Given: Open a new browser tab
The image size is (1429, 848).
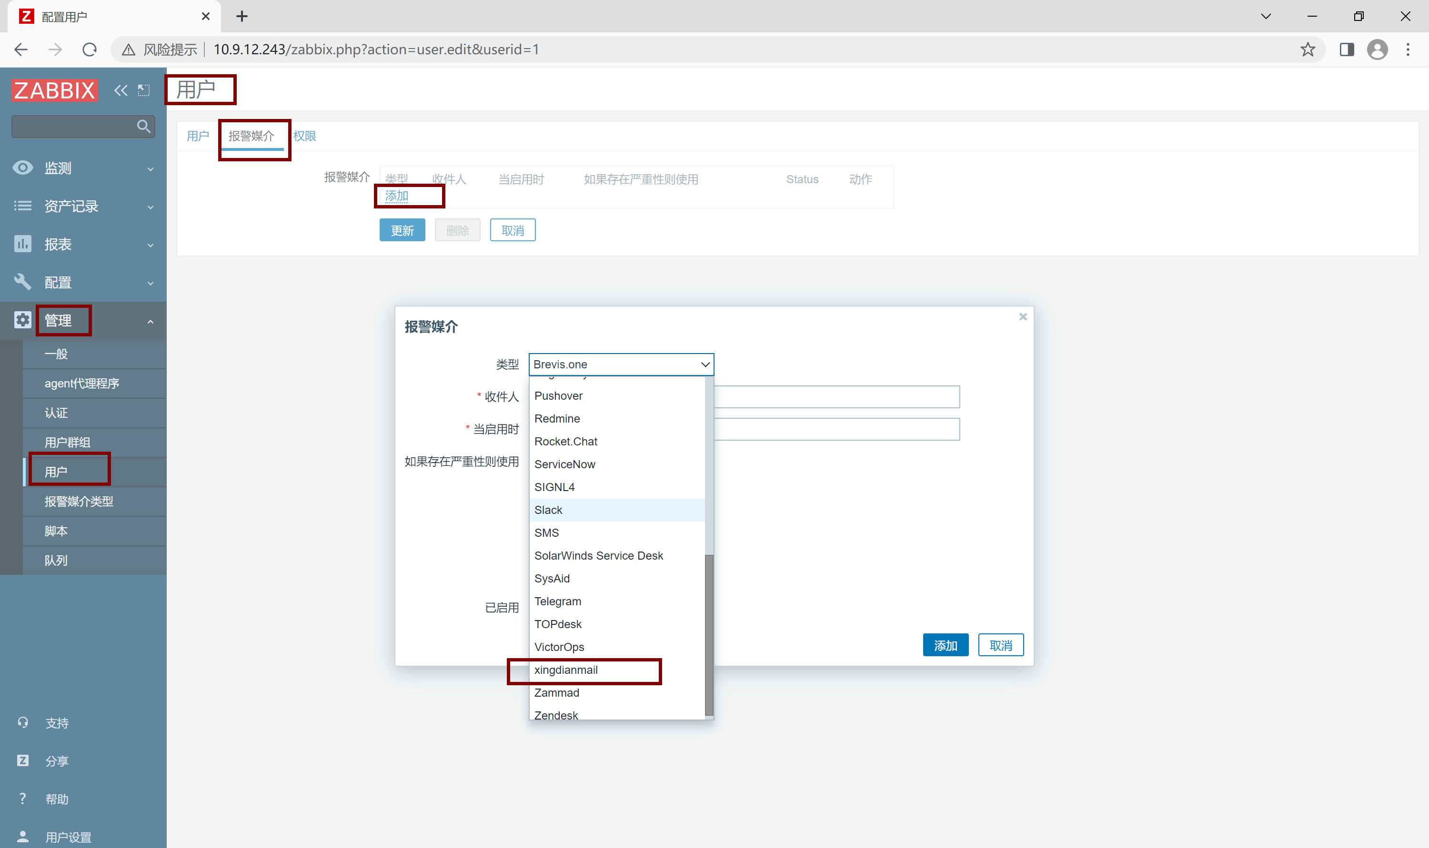Looking at the screenshot, I should coord(242,17).
